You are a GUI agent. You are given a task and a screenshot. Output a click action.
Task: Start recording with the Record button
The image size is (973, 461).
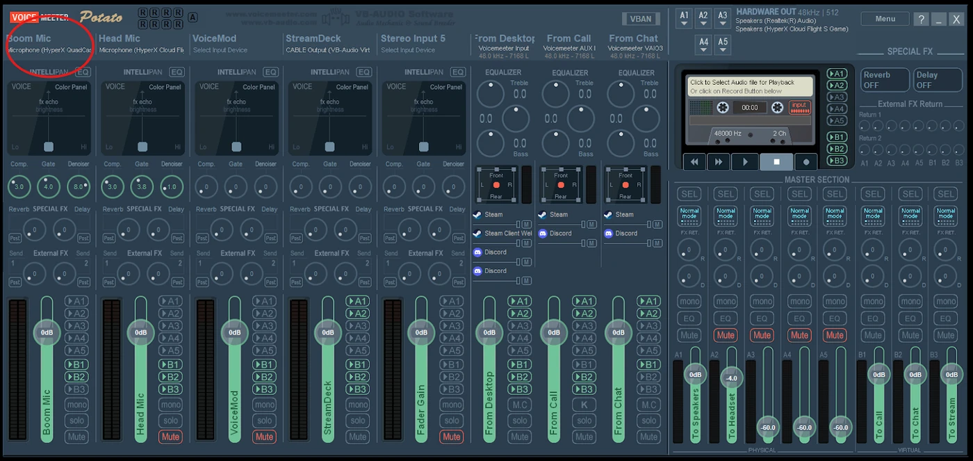tap(806, 162)
